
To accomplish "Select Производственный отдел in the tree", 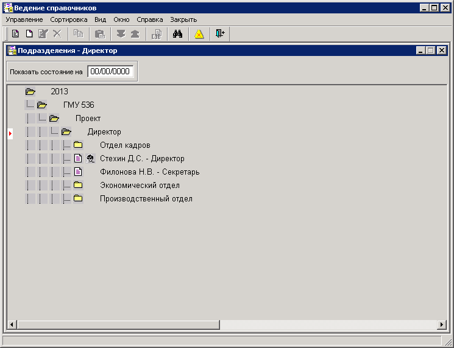I will pos(146,198).
